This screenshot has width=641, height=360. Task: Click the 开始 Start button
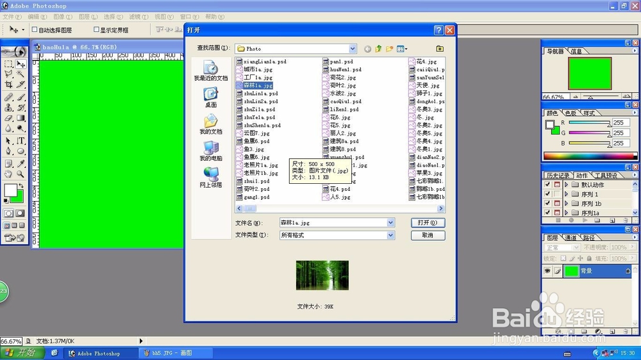click(x=21, y=353)
